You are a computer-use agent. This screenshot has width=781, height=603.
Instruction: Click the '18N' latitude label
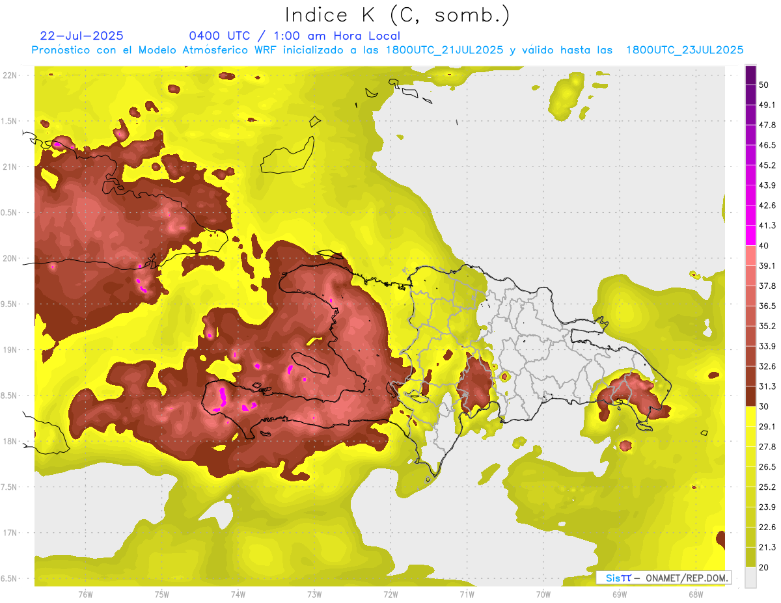(9, 441)
